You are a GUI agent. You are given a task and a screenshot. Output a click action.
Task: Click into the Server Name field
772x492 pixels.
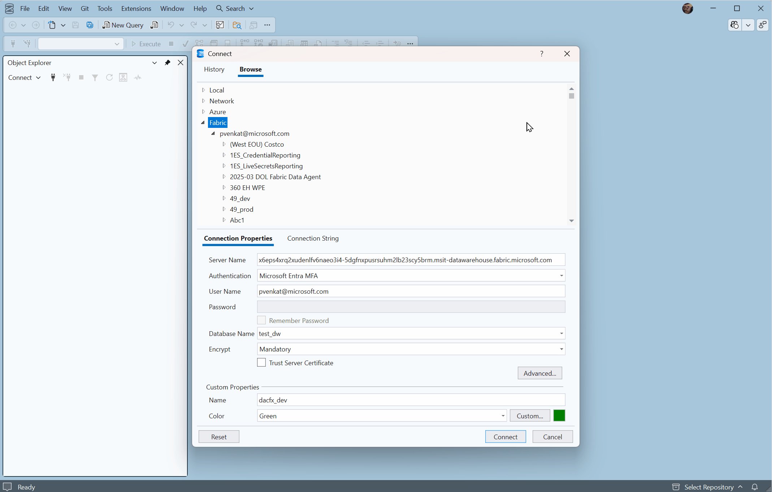pyautogui.click(x=411, y=260)
